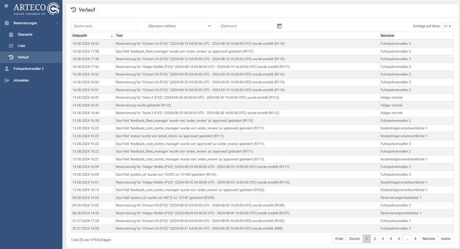Image resolution: width=460 pixels, height=249 pixels.
Task: Click the entry text ending with (R119)
Action: point(201,44)
